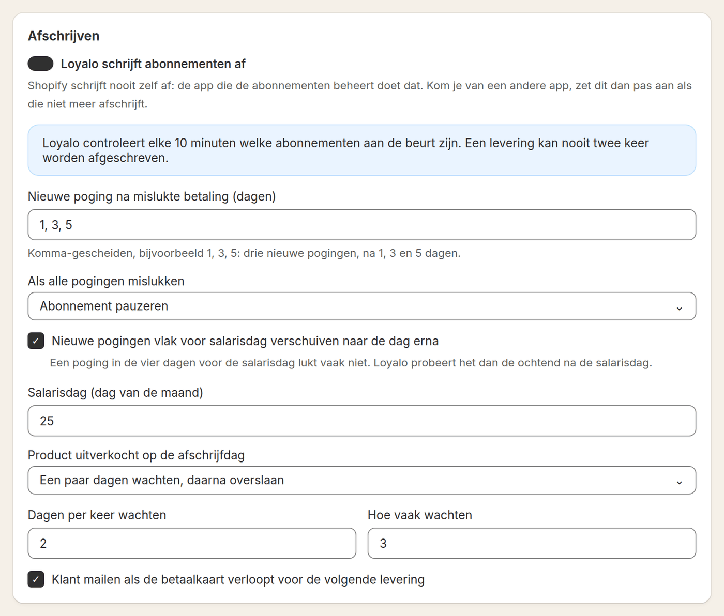724x616 pixels.
Task: Click the info banner about 10 minuten controle
Action: [362, 150]
